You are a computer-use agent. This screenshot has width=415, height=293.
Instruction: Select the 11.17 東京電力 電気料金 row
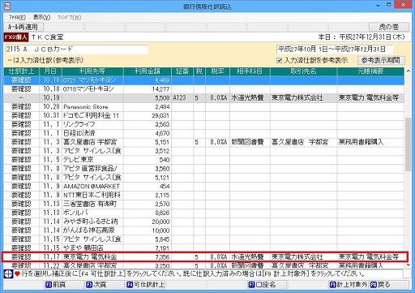204,256
